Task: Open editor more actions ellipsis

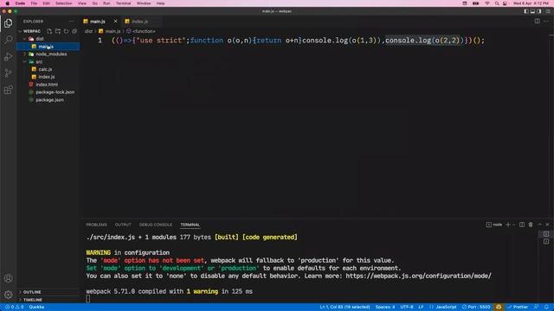Action: pos(546,21)
